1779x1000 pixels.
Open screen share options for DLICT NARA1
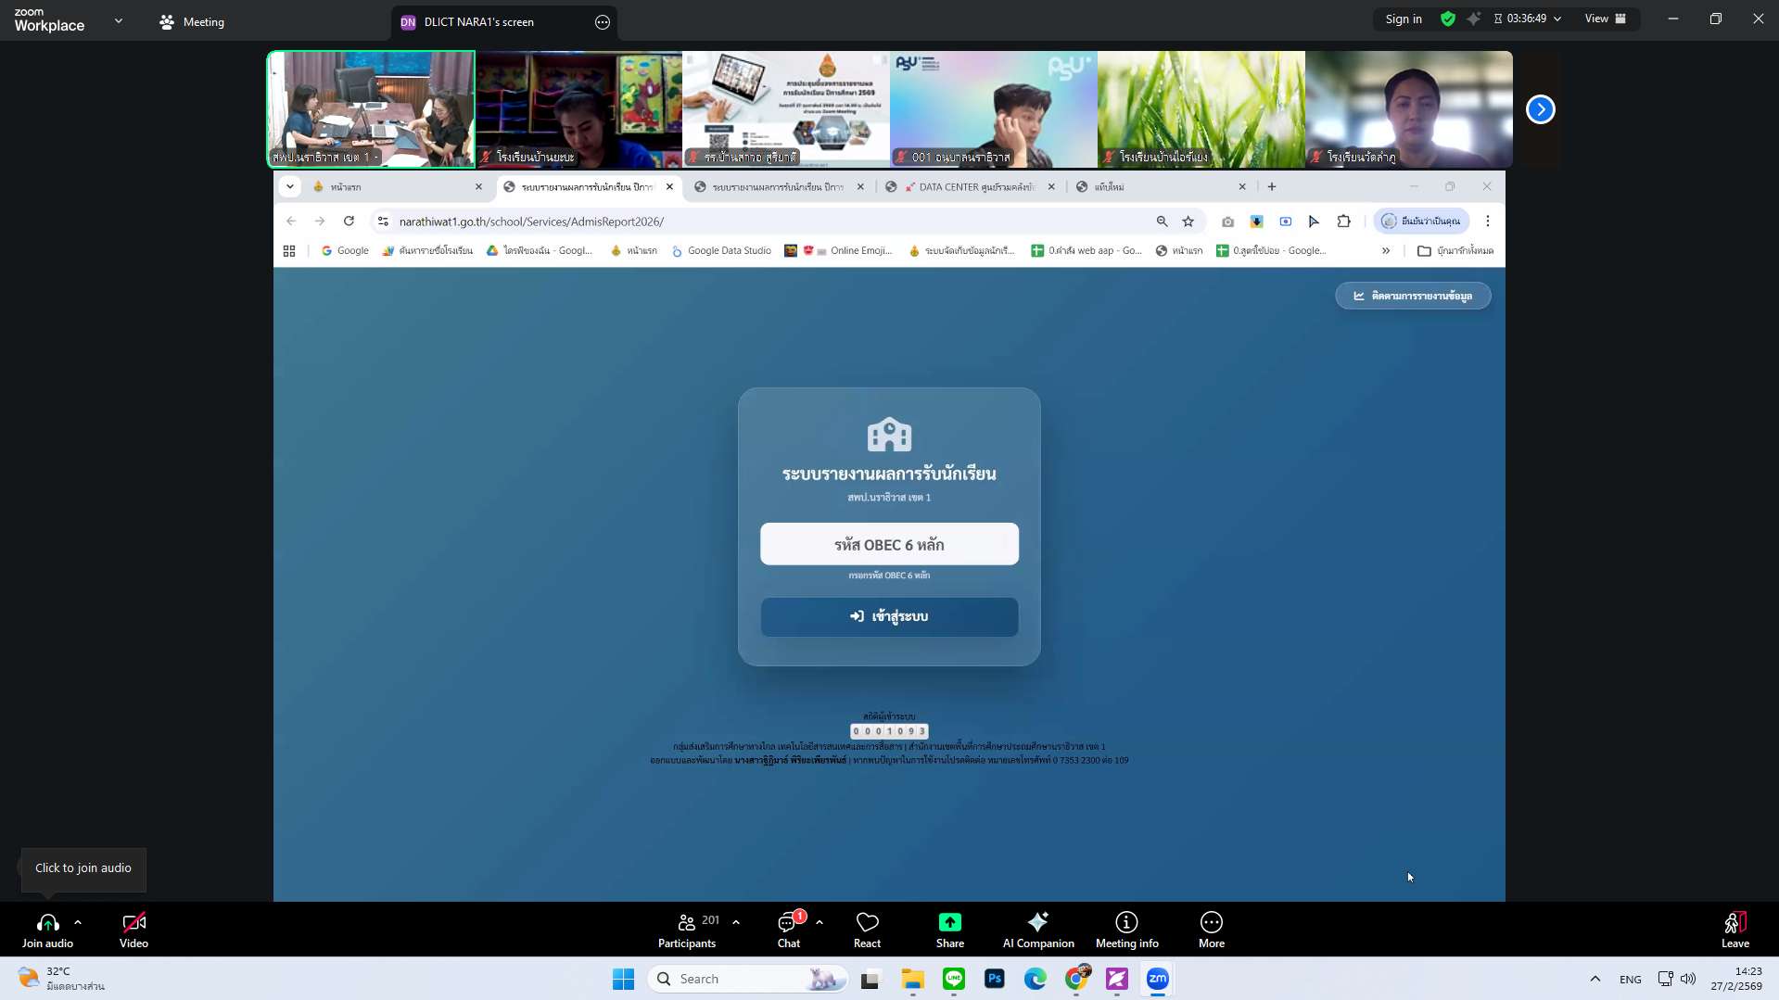click(603, 22)
